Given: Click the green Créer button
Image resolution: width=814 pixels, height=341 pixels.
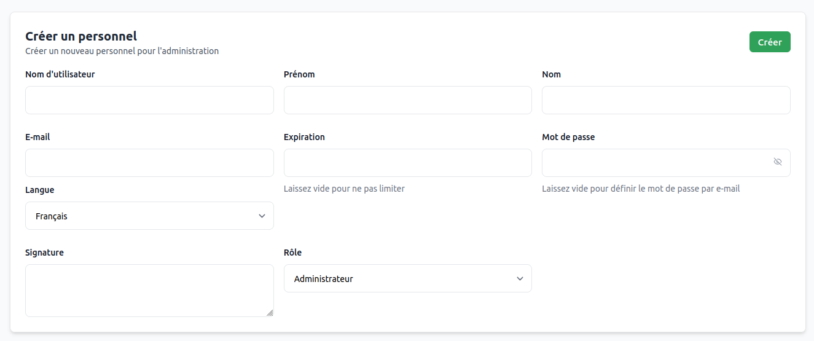Looking at the screenshot, I should pyautogui.click(x=769, y=42).
